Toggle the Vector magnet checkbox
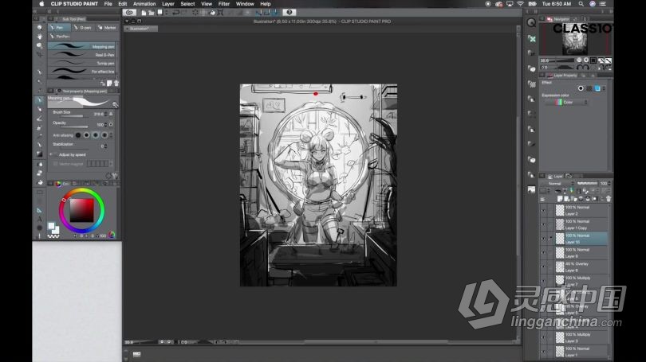Screen dimensions: 646x362 tap(56, 164)
